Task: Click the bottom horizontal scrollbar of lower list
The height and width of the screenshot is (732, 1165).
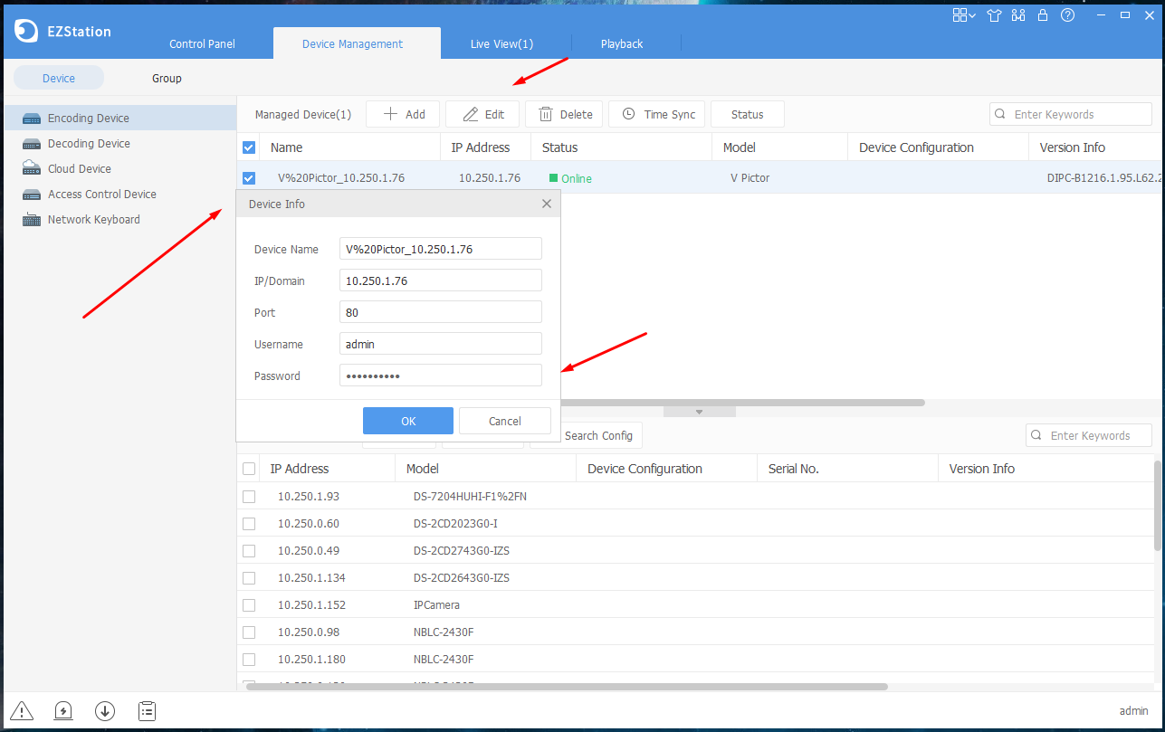Action: [567, 687]
